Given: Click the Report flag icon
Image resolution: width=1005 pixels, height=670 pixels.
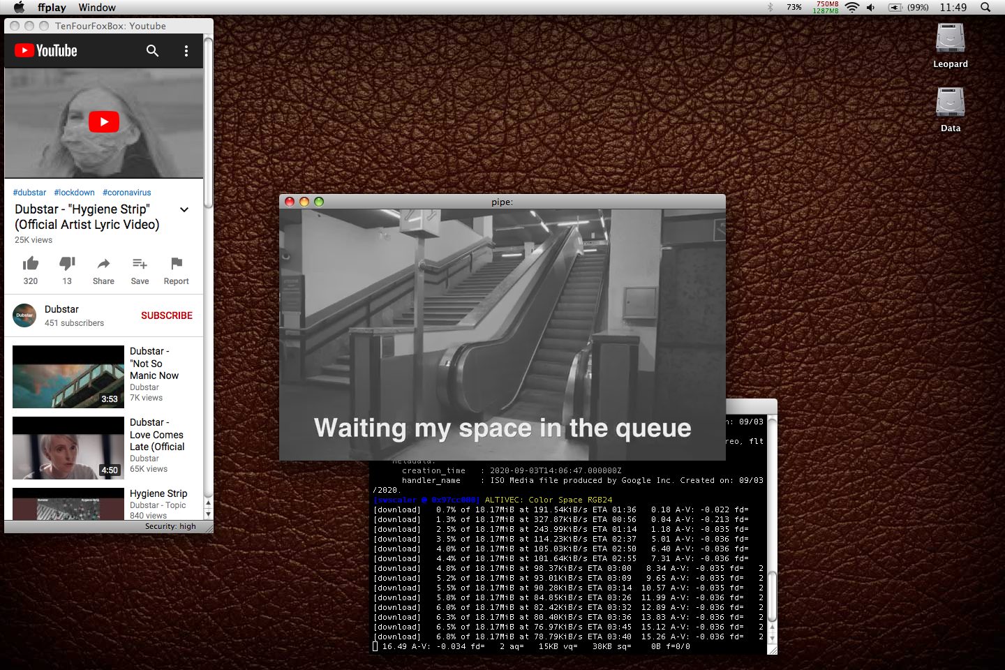Looking at the screenshot, I should (177, 263).
